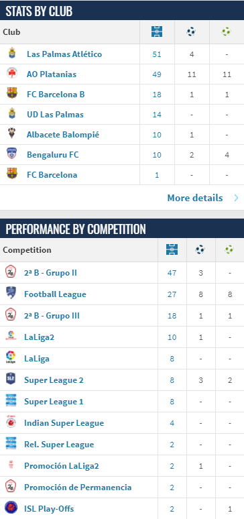Click the LaLiga competition logo
This screenshot has width=244, height=519.
[x=11, y=358]
